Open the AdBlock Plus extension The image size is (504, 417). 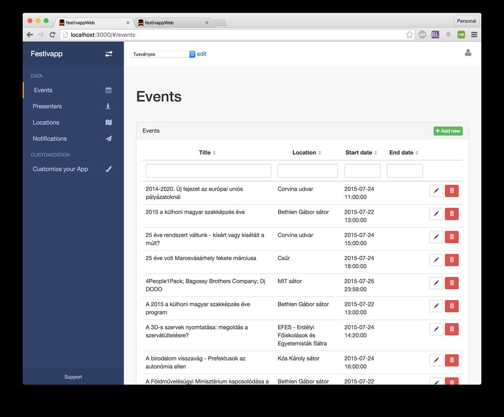click(422, 35)
